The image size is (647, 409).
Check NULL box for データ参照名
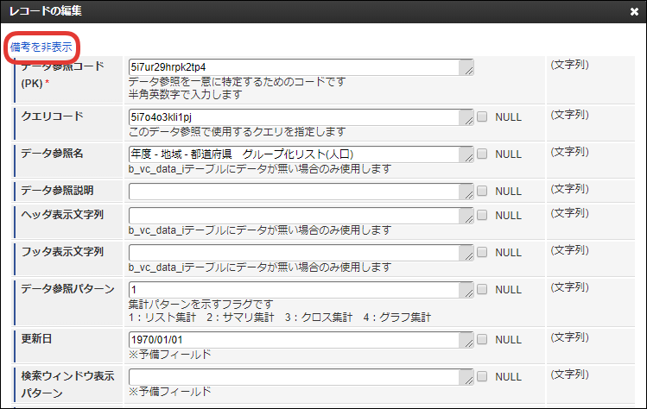pyautogui.click(x=482, y=154)
